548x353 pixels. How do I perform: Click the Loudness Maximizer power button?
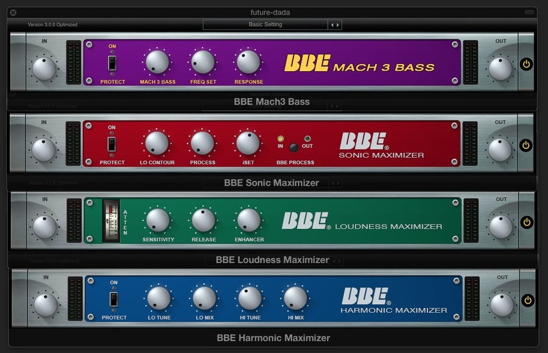tap(527, 222)
